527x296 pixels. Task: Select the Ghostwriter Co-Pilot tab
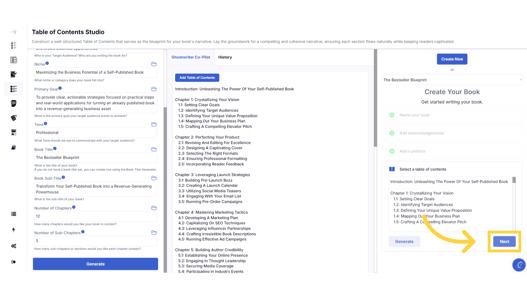click(x=191, y=57)
